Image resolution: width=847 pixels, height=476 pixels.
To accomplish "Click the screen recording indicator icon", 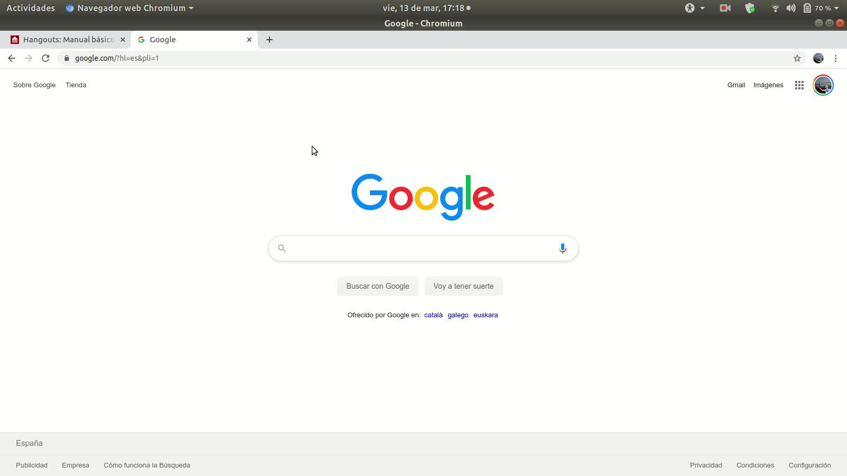I will point(725,8).
